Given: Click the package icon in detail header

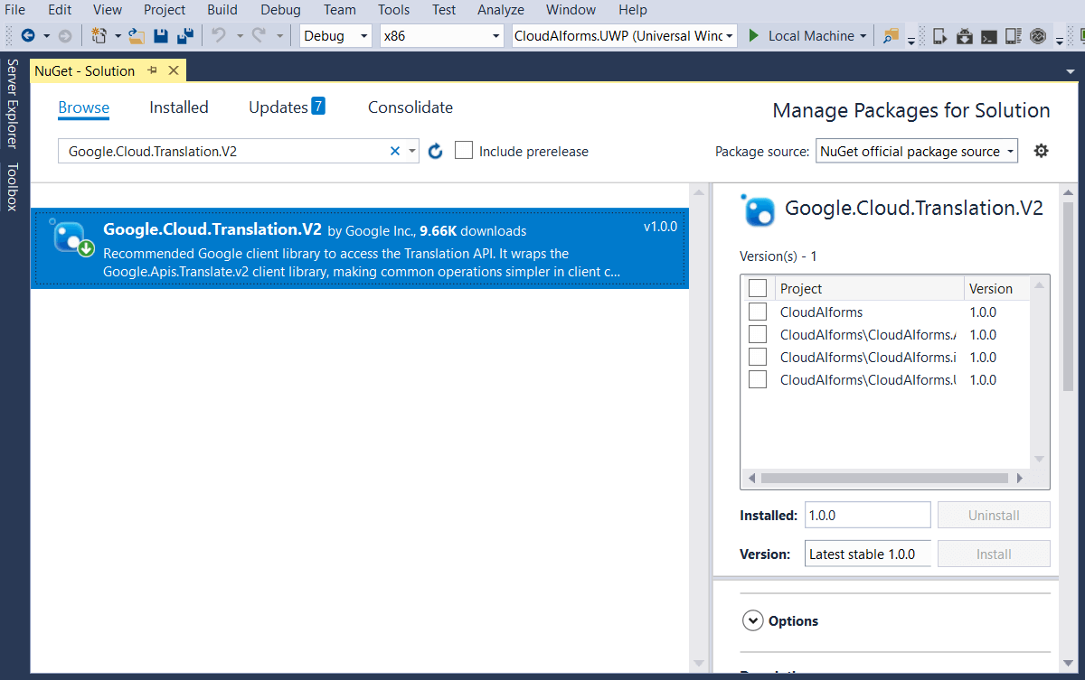Looking at the screenshot, I should pyautogui.click(x=757, y=209).
